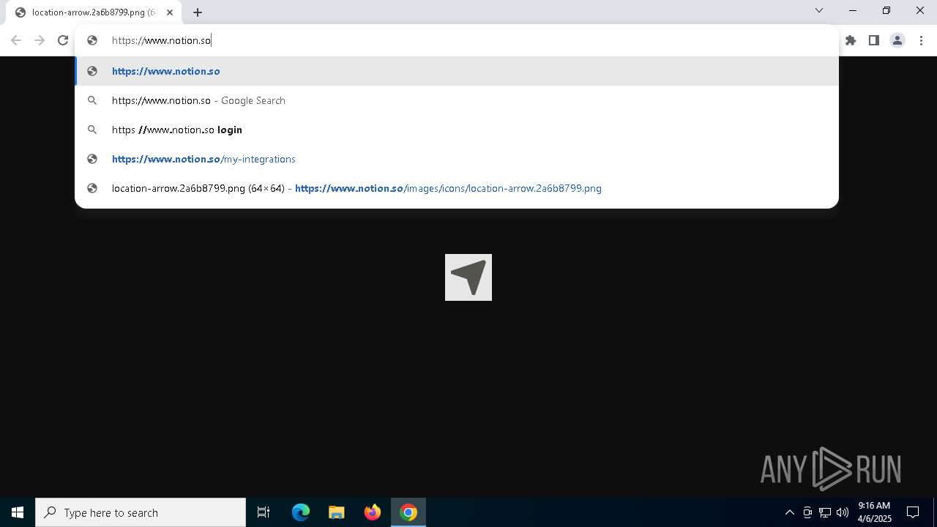Launch Firefox from the taskbar
Image resolution: width=937 pixels, height=527 pixels.
click(x=373, y=512)
